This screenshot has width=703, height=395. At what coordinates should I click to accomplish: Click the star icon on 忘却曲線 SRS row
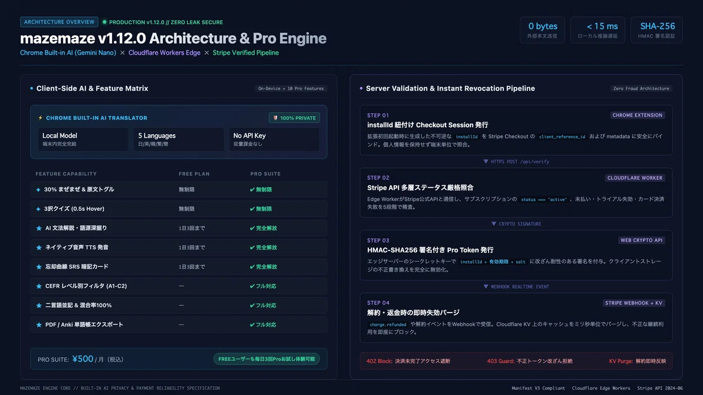(39, 267)
